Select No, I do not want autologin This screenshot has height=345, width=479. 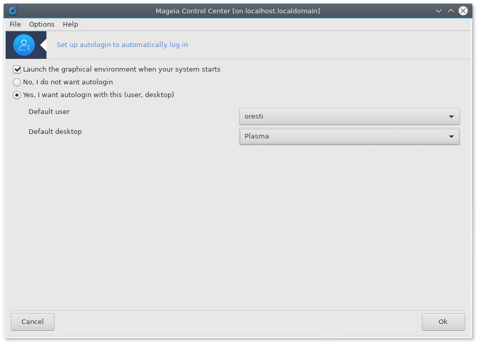[17, 82]
